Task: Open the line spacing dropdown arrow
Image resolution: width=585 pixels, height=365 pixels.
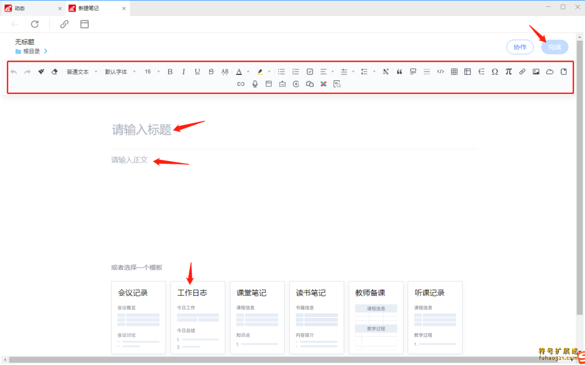Action: pos(374,72)
